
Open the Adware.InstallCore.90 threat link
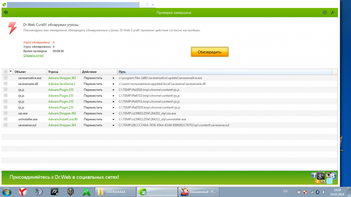point(63,119)
